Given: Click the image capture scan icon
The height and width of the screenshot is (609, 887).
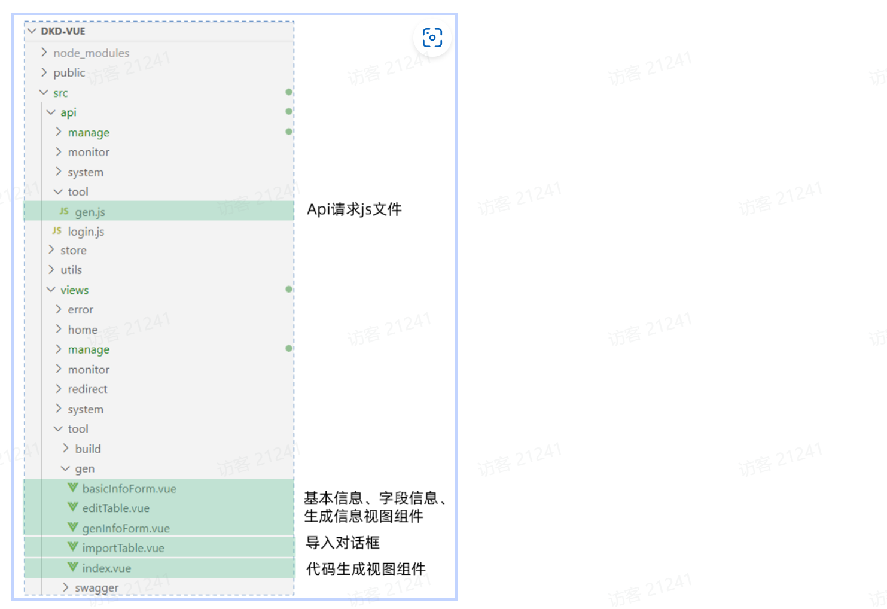Looking at the screenshot, I should point(432,38).
